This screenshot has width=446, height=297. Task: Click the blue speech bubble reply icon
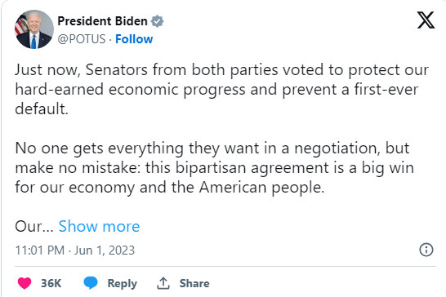91,283
